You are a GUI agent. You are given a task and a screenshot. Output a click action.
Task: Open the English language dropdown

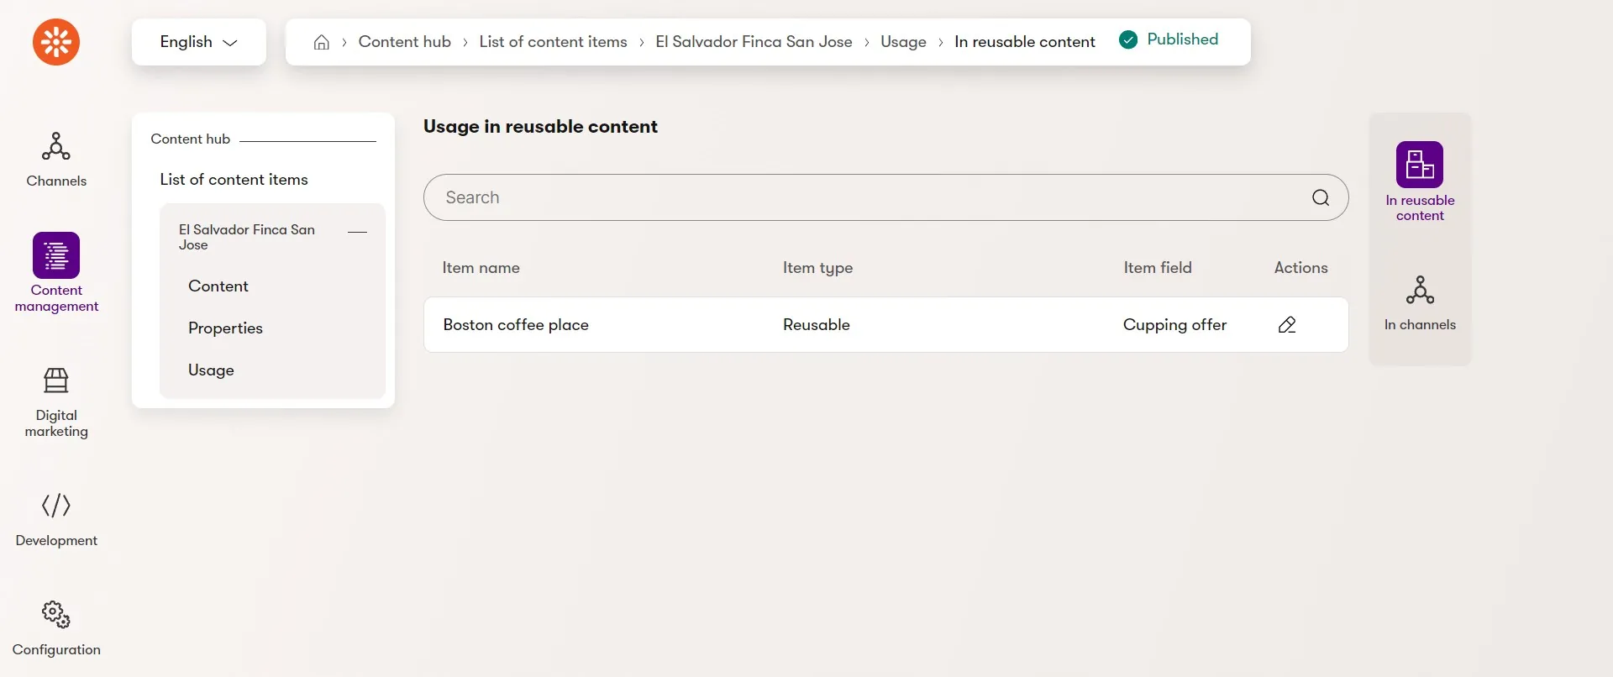pyautogui.click(x=199, y=42)
